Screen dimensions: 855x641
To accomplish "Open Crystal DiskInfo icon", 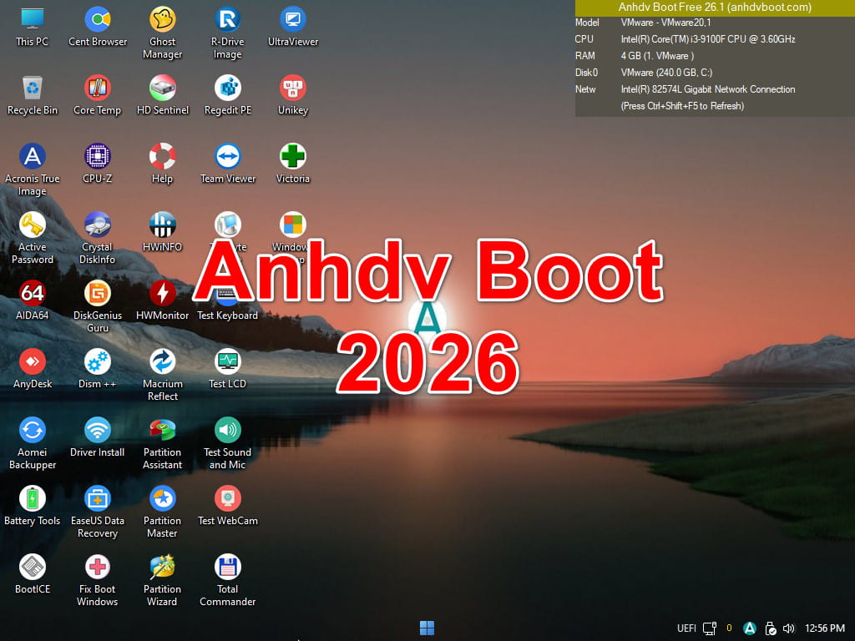I will tap(98, 238).
